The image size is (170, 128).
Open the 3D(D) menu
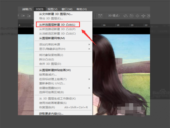coord(39,9)
